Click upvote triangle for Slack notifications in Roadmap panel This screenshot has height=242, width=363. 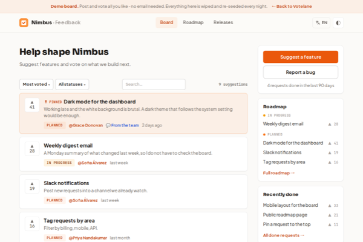point(330,152)
